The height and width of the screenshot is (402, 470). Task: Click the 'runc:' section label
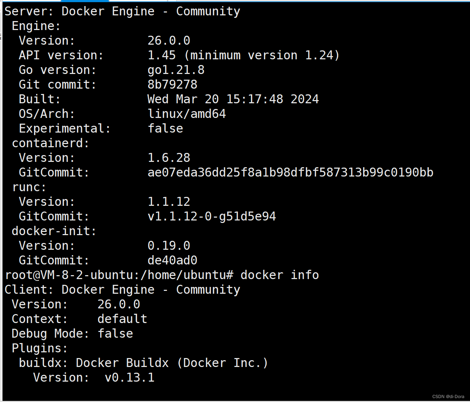click(x=29, y=187)
